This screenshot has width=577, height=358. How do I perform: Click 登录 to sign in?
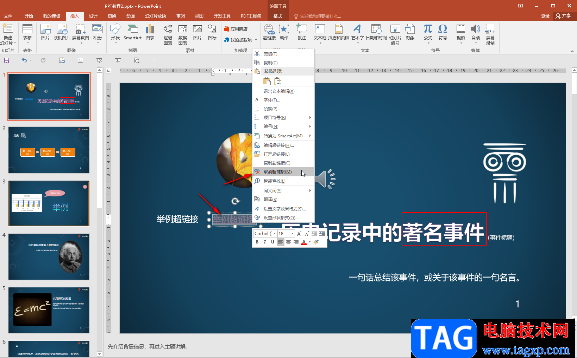545,16
